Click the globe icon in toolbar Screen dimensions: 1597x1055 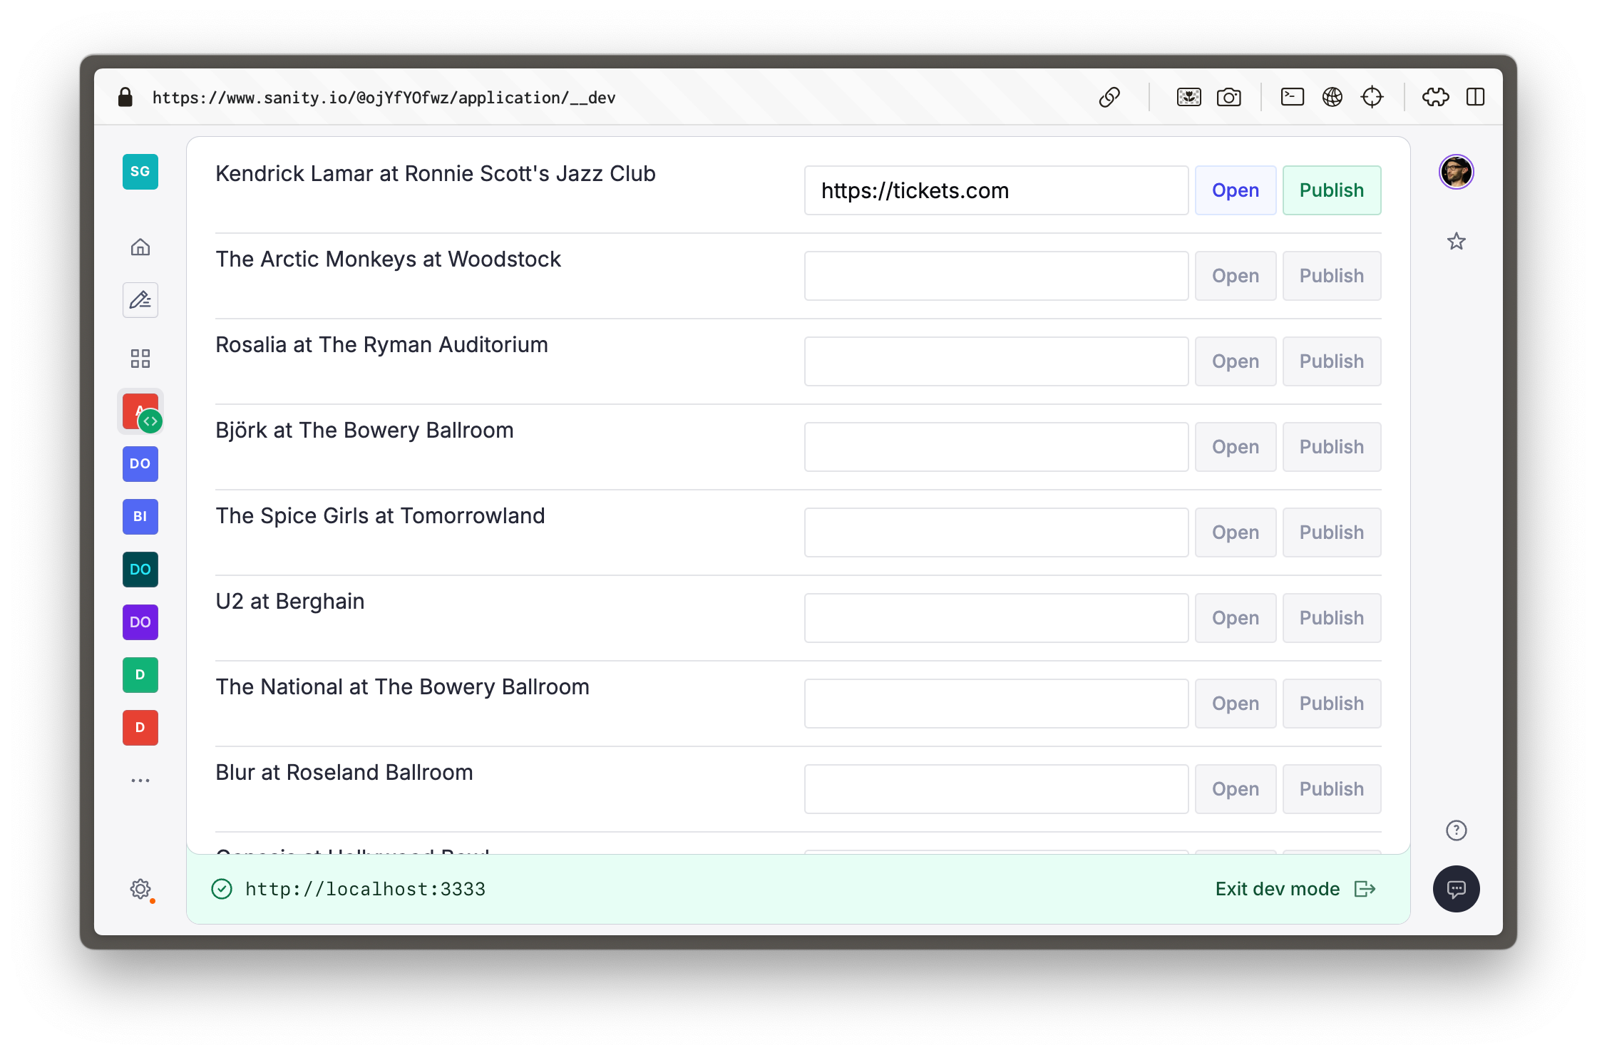coord(1332,97)
